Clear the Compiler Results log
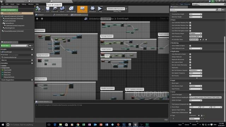The height and width of the screenshot is (127, 226). [x=166, y=120]
